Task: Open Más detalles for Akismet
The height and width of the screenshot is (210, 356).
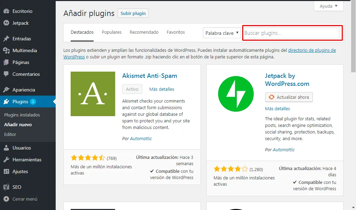Action: click(162, 89)
